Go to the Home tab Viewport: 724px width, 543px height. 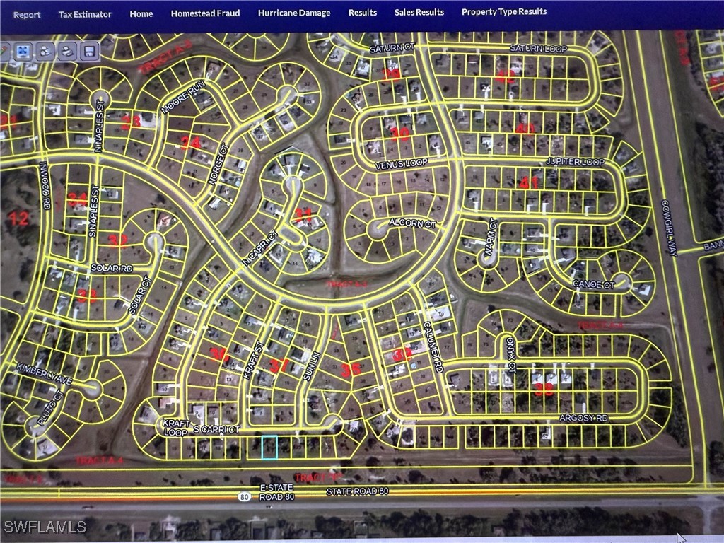(141, 13)
